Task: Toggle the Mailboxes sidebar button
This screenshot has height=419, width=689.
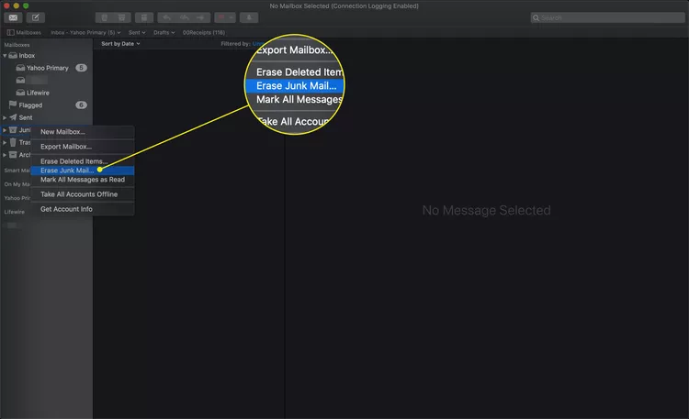Action: click(25, 32)
